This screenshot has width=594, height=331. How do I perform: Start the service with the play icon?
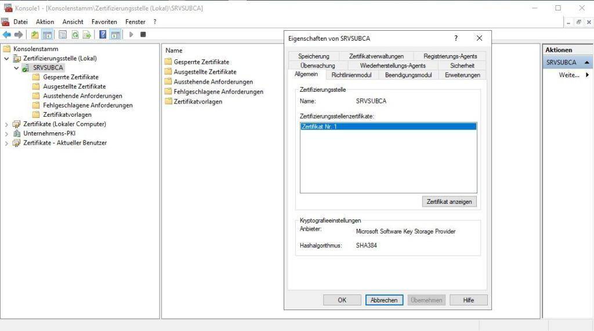click(x=131, y=34)
